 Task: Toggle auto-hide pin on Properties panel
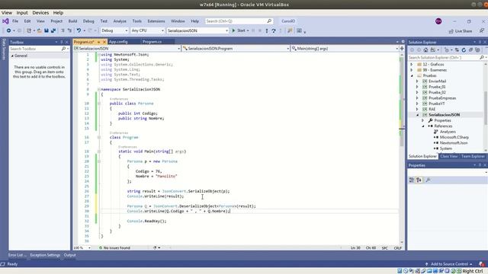pyautogui.click(x=480, y=165)
